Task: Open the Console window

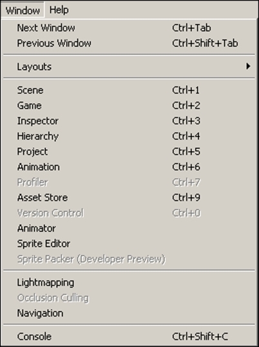Action: pyautogui.click(x=129, y=337)
